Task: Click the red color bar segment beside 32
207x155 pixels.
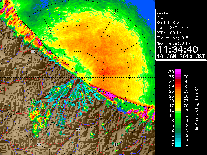Action: click(178, 82)
